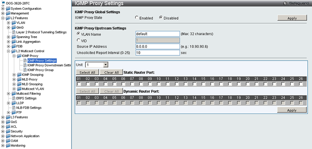
Task: Click Apply below the router port table
Action: coord(292,110)
